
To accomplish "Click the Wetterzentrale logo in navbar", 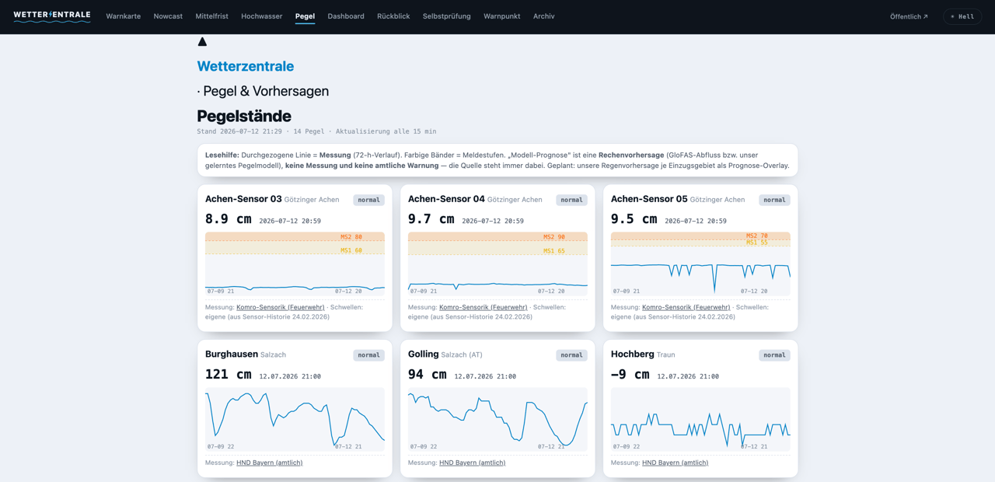I will pyautogui.click(x=52, y=16).
